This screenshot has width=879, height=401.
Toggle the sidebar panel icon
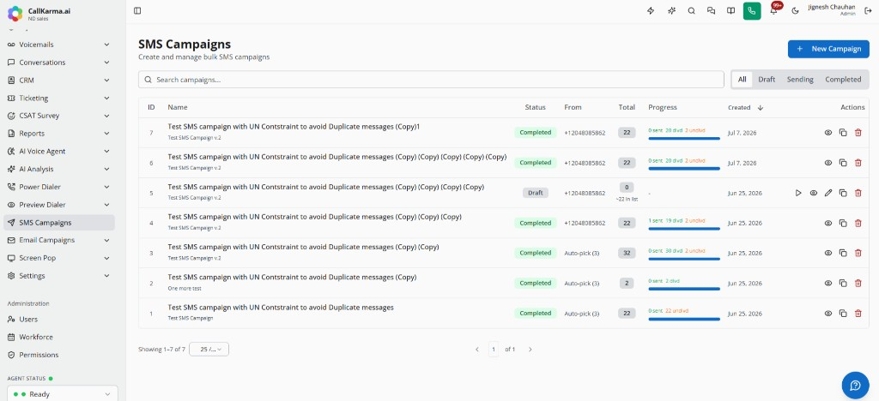pos(137,10)
